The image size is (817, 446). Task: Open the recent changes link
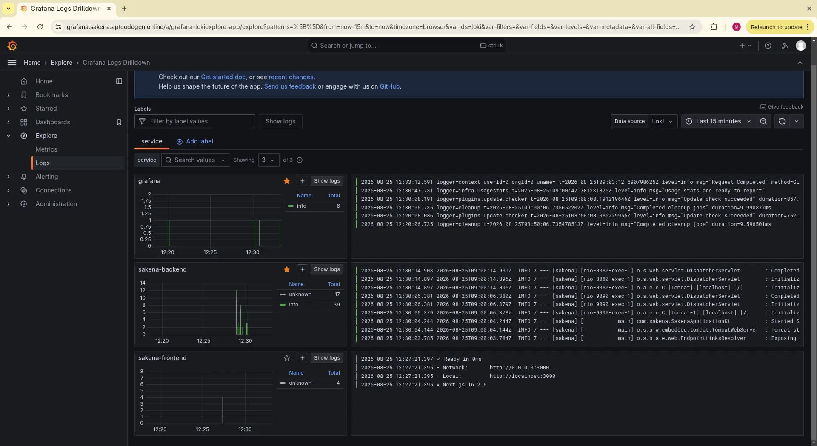[291, 77]
